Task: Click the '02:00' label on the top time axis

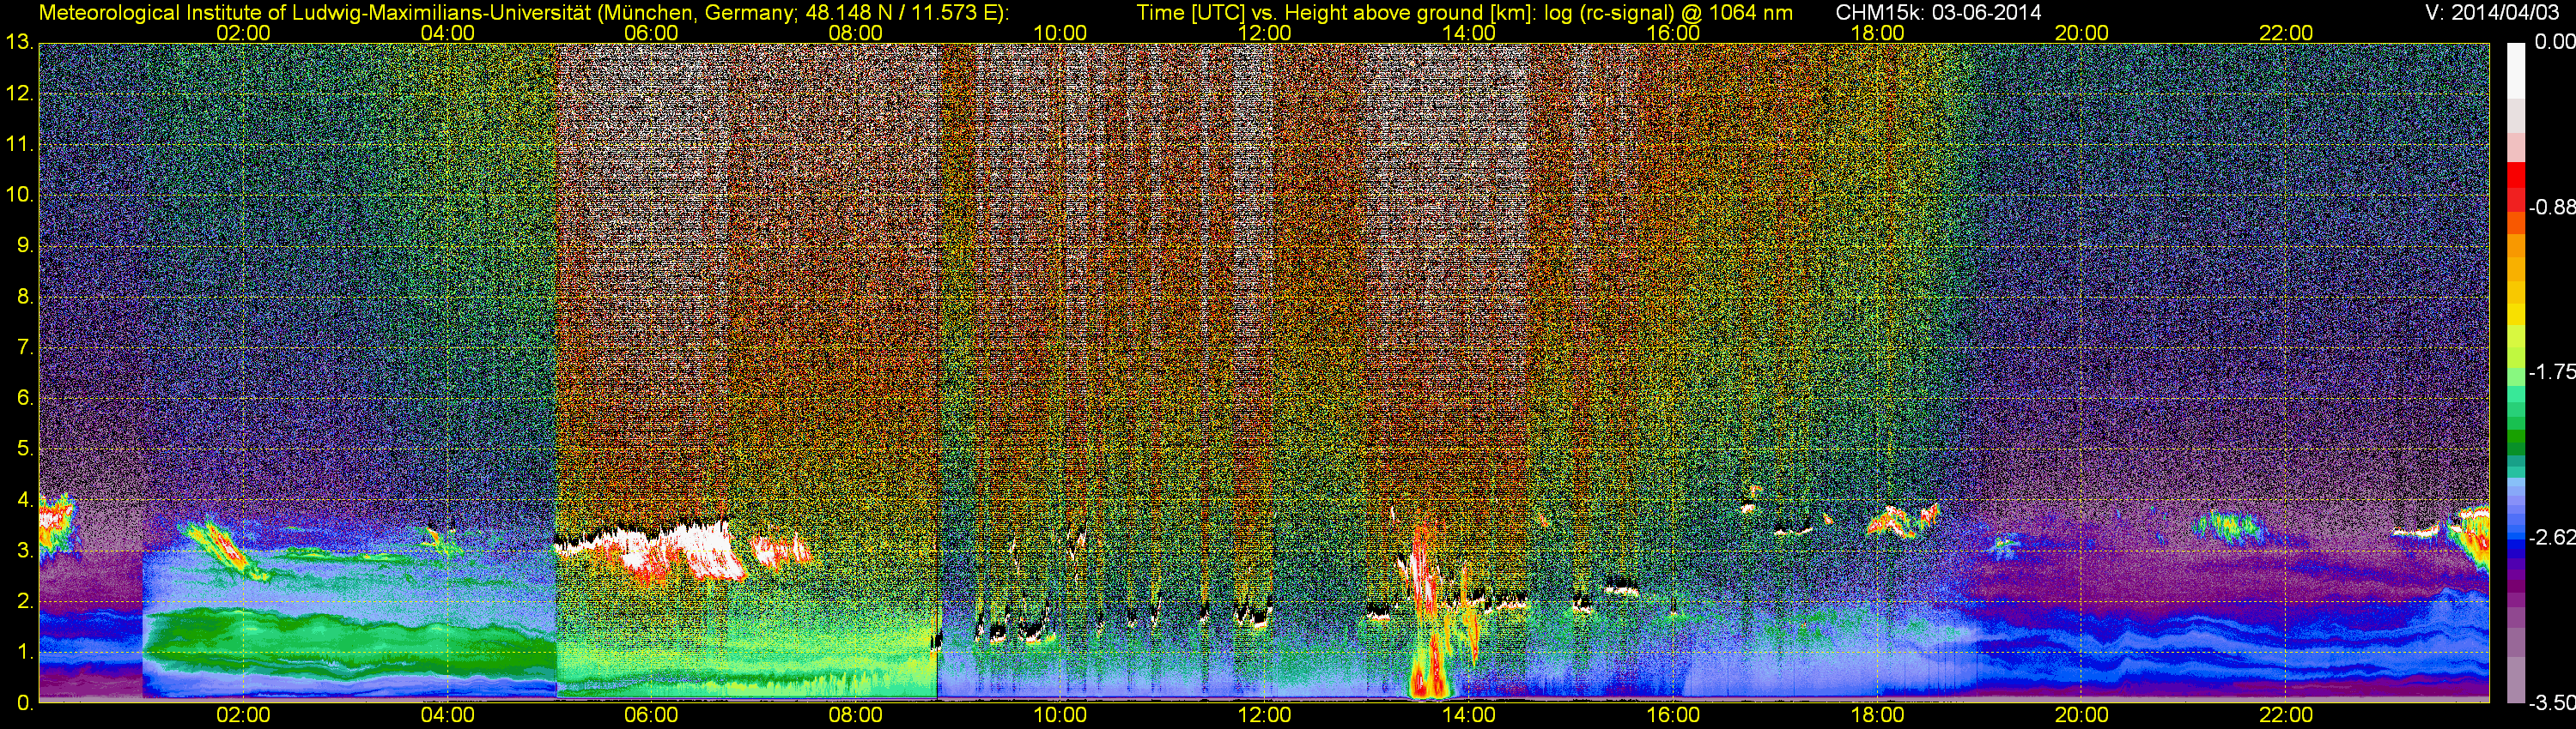Action: click(243, 33)
